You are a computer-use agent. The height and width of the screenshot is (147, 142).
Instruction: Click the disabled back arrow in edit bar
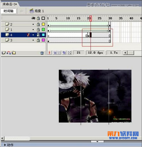point(22,11)
